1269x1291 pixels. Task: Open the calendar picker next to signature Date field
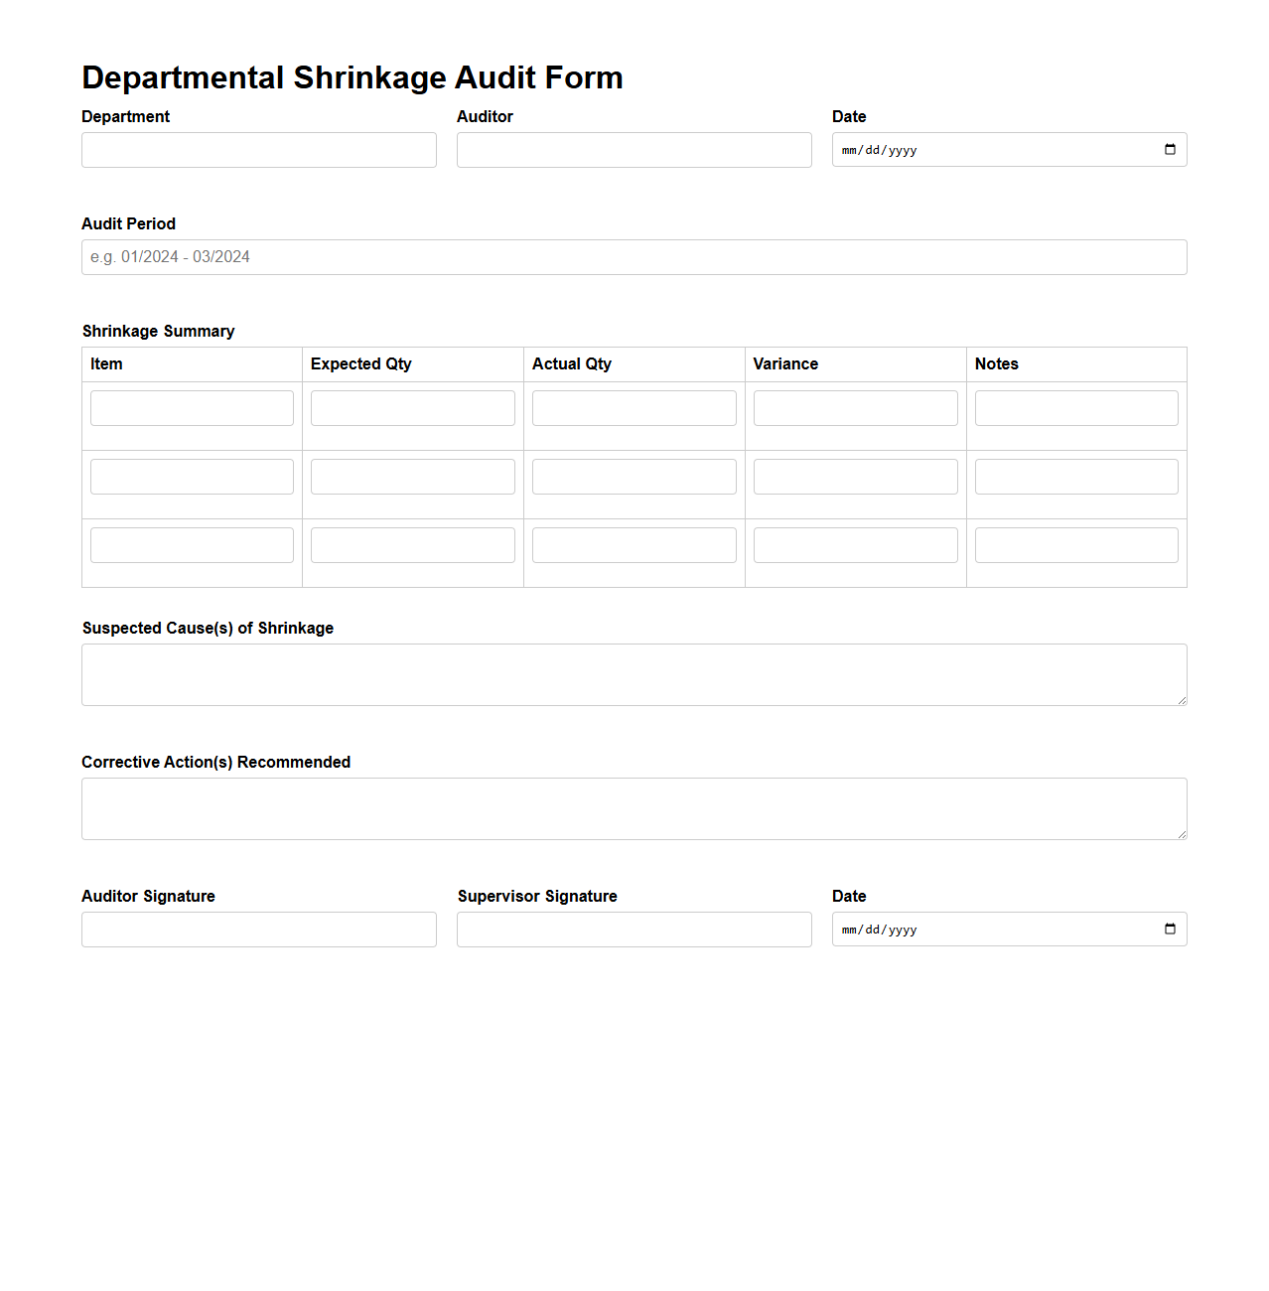(x=1168, y=929)
